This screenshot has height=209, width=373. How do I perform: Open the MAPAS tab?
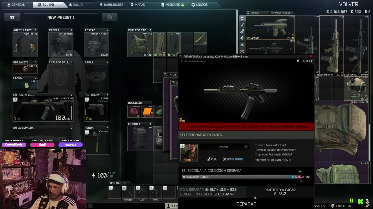(x=138, y=5)
